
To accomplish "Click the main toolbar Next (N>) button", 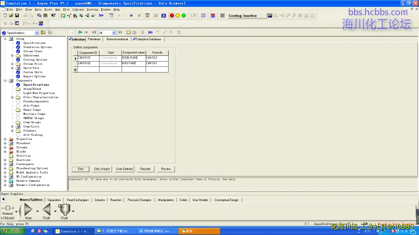I will [x=101, y=16].
